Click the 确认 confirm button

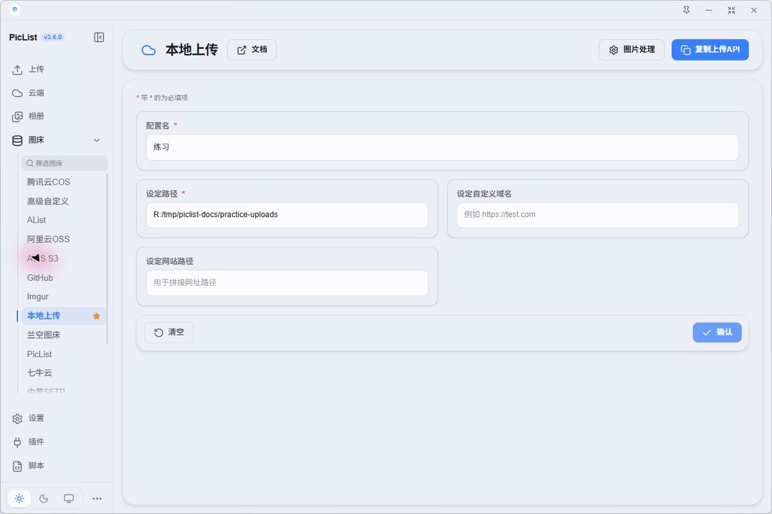(717, 332)
